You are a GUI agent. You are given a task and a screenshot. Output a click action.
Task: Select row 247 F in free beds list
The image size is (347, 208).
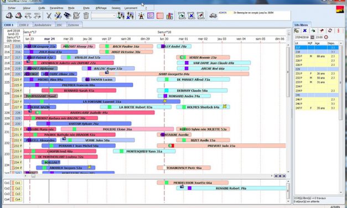[x=317, y=108]
